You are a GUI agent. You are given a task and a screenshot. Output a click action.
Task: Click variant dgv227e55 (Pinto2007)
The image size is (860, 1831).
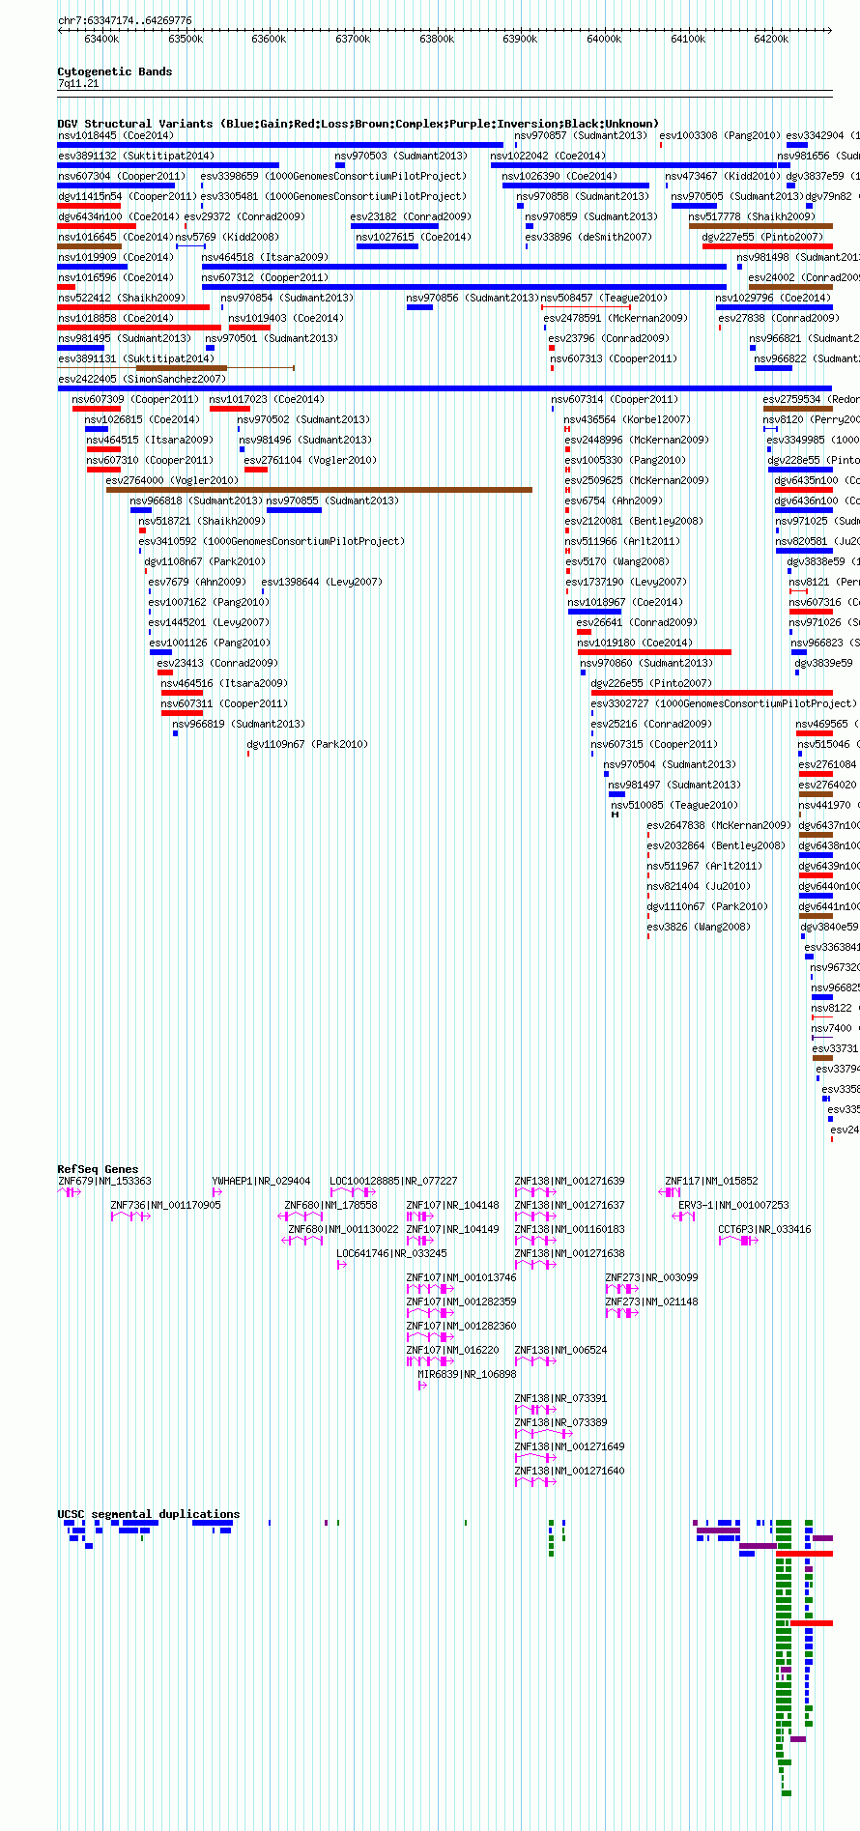pos(762,237)
